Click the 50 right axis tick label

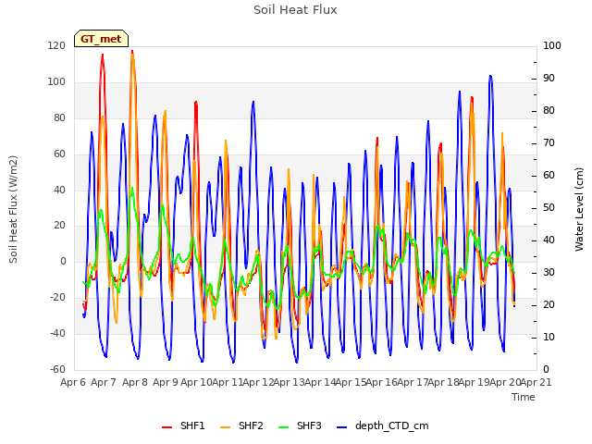[x=549, y=207]
